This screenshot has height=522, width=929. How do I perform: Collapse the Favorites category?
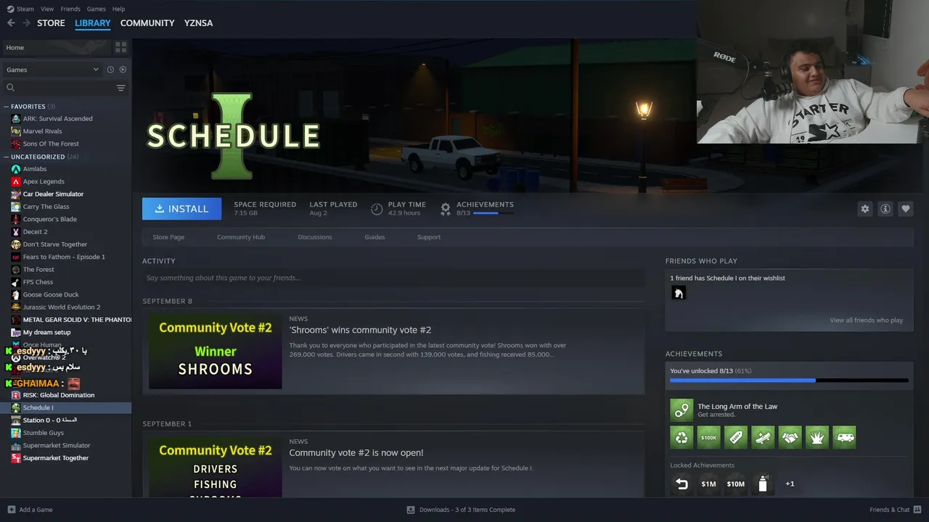pos(7,107)
